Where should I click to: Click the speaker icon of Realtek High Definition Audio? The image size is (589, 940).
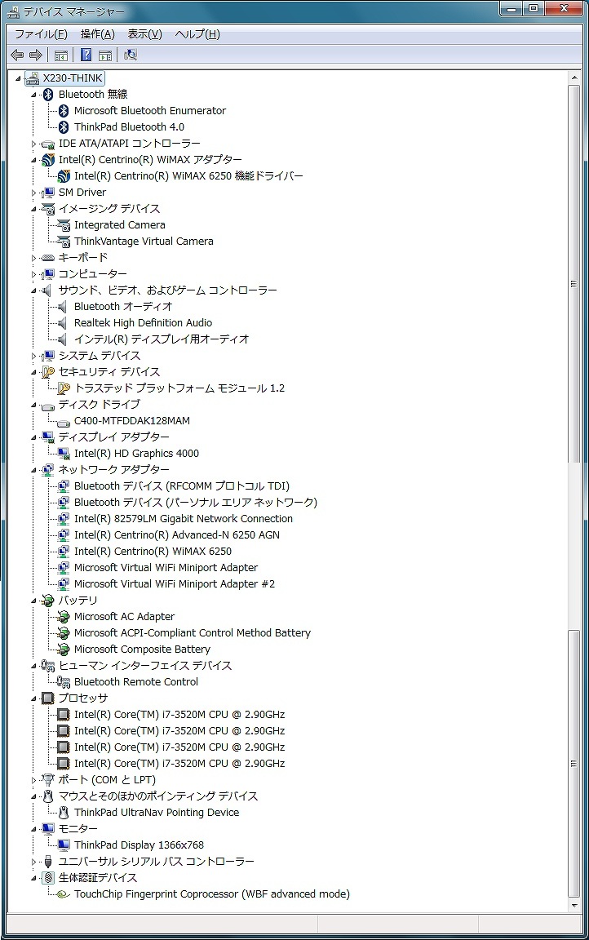pos(62,323)
